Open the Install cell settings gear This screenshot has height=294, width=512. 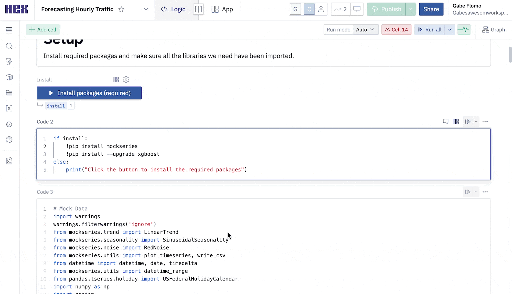click(x=126, y=80)
